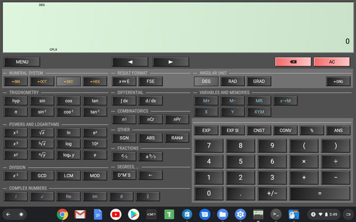Click the reciprocal x⁻¹ key

point(16,176)
